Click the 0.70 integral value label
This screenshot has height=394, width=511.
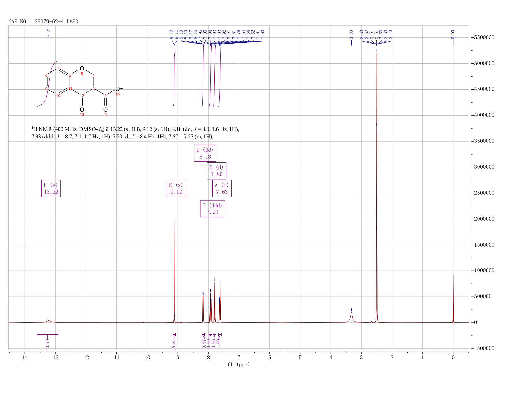[x=47, y=343]
